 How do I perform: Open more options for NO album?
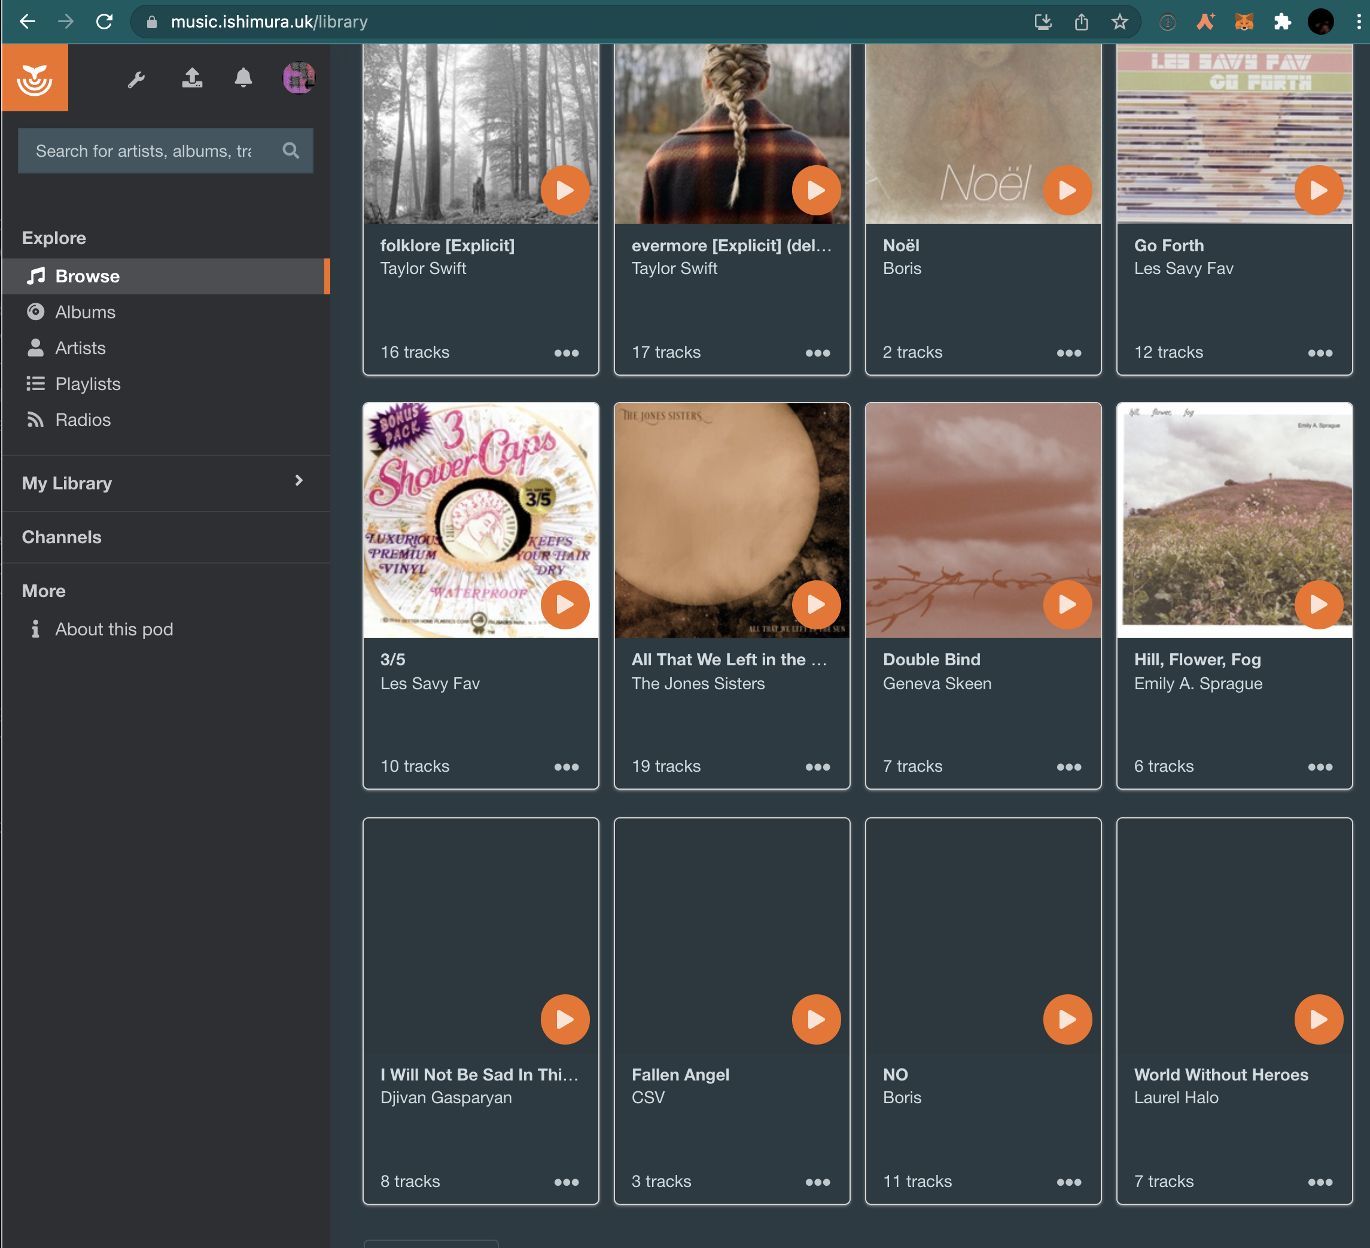pos(1069,1182)
